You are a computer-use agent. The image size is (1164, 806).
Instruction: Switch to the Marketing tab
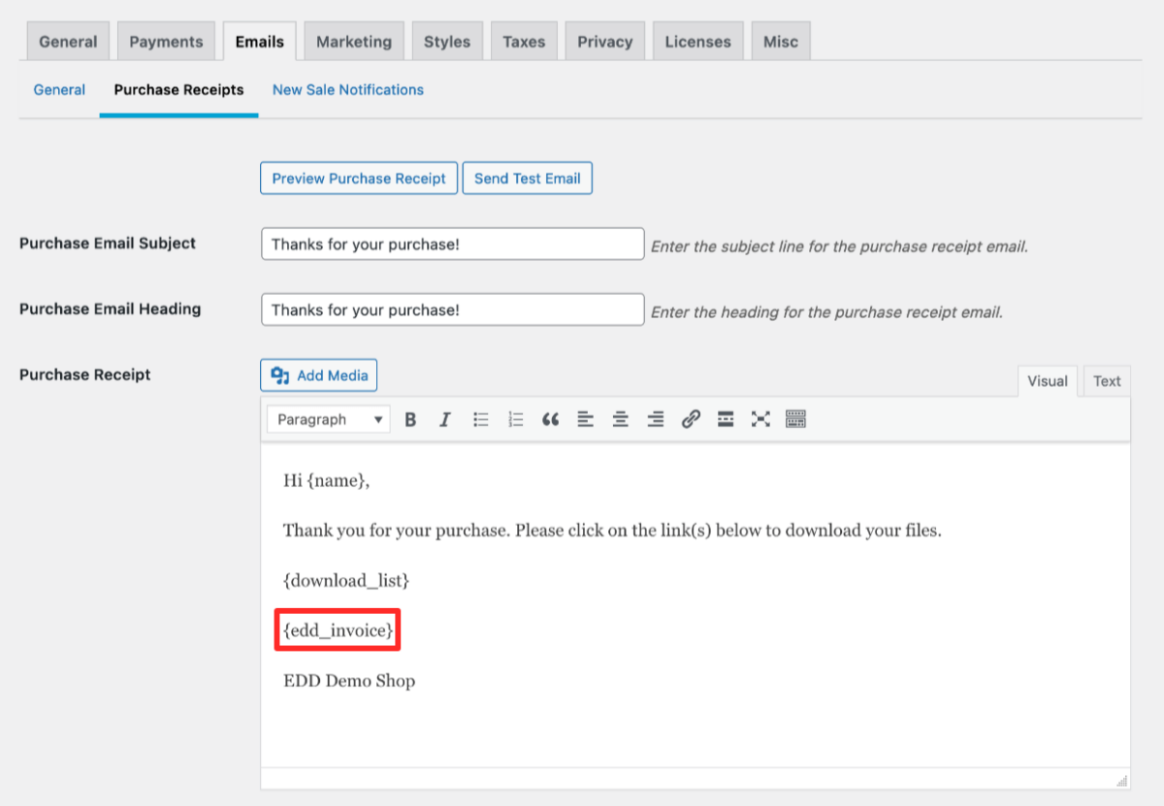(x=353, y=41)
